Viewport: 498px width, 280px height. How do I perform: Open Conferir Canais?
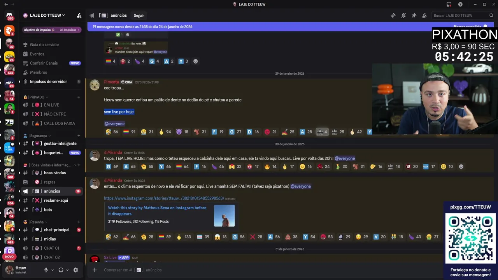coord(52,63)
